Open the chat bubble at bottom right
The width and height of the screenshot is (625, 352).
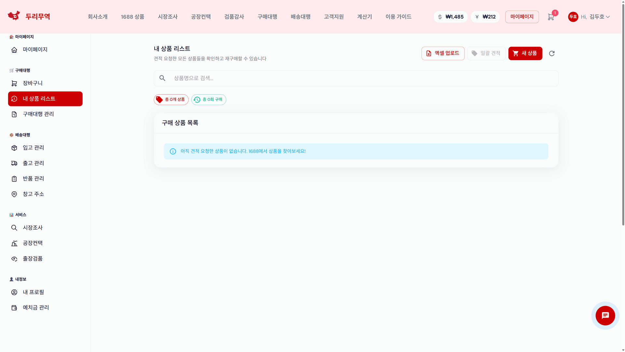[x=605, y=315]
